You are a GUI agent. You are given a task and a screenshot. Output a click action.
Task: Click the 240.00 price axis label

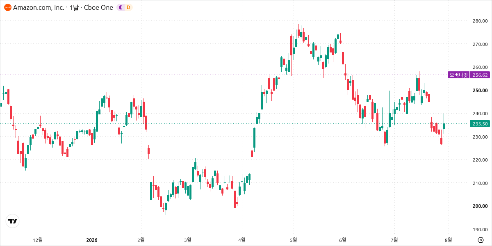tap(480, 114)
